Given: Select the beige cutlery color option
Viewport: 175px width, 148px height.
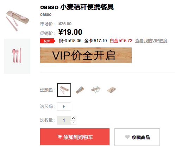Looking at the screenshot, I should tap(112, 90).
